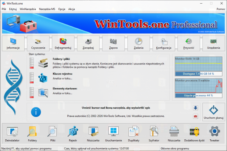Open the Informacje section
The height and width of the screenshot is (151, 227).
(x=13, y=43)
